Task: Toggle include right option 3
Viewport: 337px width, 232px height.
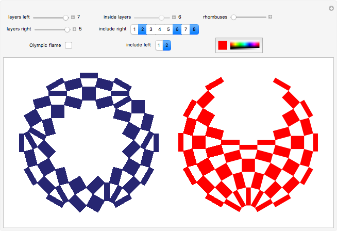Action: tap(151, 29)
